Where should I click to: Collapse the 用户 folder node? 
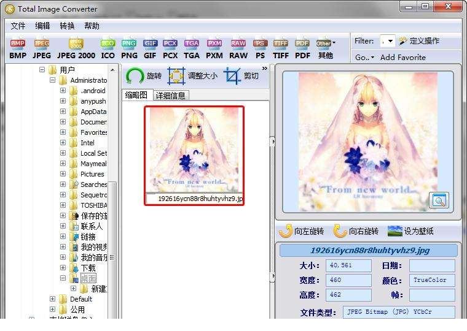tap(42, 69)
